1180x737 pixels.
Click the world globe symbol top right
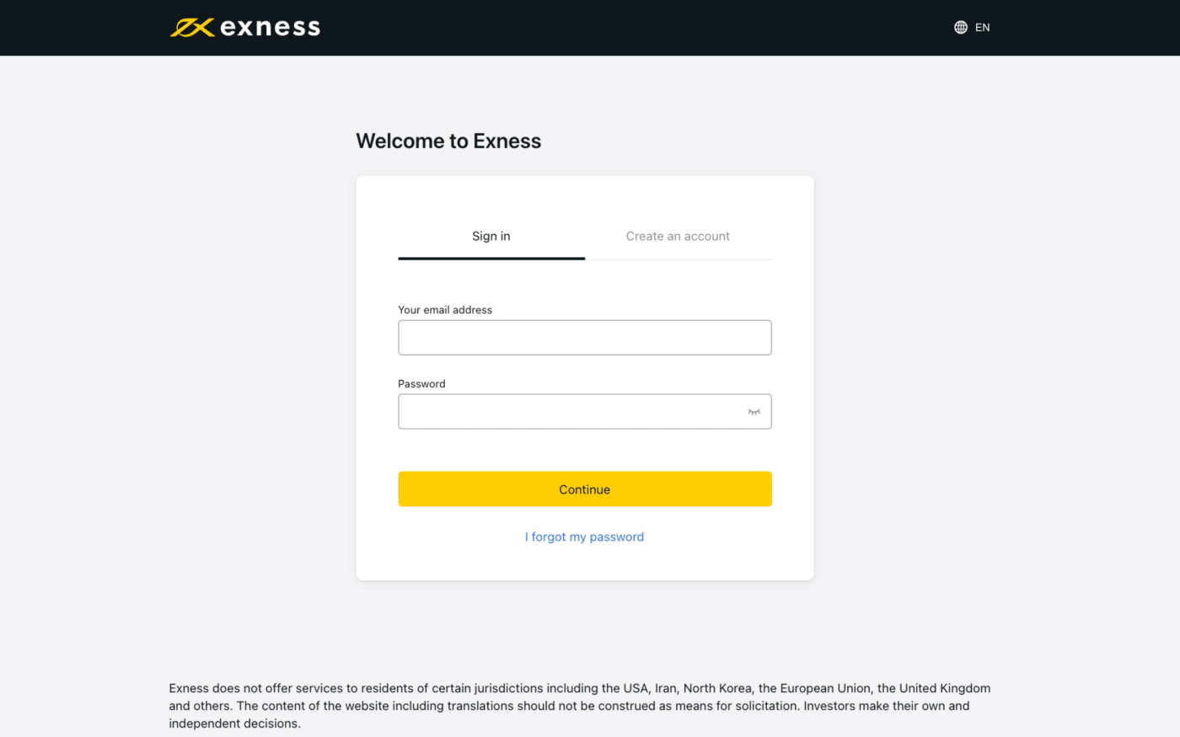tap(960, 27)
